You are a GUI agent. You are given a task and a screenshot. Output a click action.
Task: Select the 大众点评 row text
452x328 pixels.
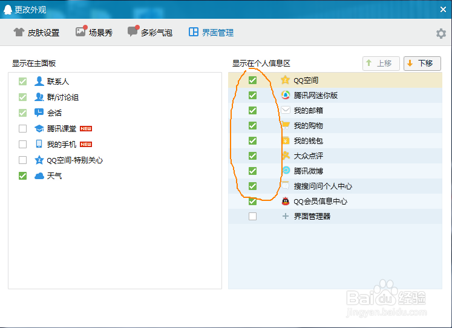point(309,156)
